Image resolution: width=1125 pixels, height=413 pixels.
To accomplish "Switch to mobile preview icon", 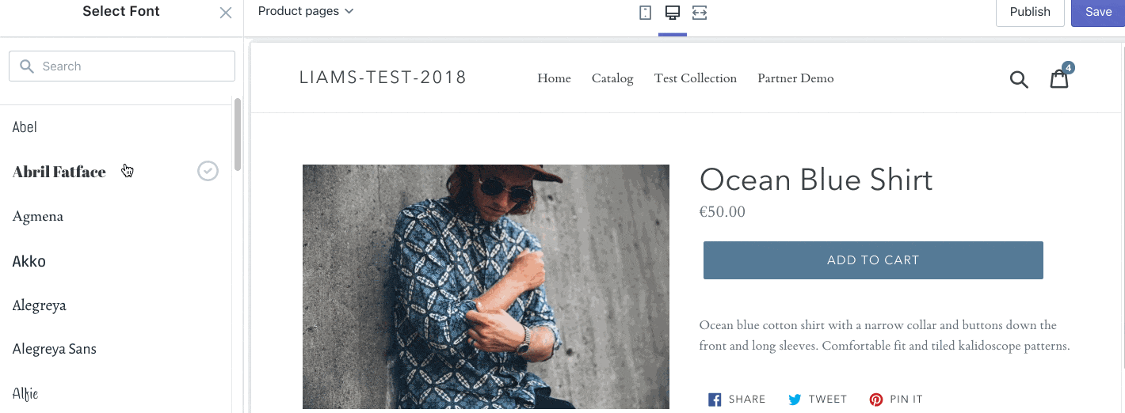I will click(x=645, y=13).
